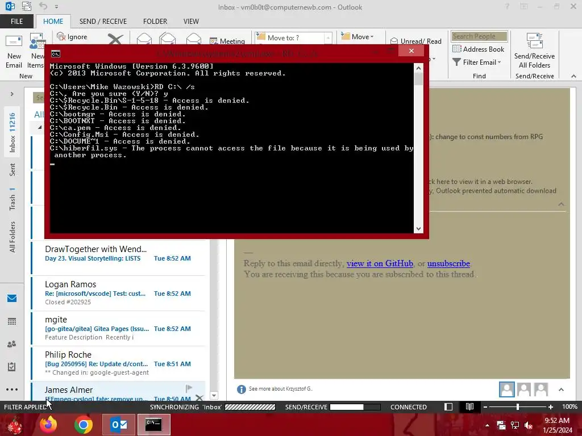Image resolution: width=582 pixels, height=436 pixels.
Task: Create a New Email in Outlook
Action: 14,51
